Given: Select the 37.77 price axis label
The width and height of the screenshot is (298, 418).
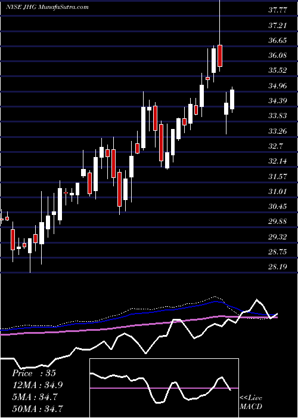Looking at the screenshot, I should pos(278,10).
